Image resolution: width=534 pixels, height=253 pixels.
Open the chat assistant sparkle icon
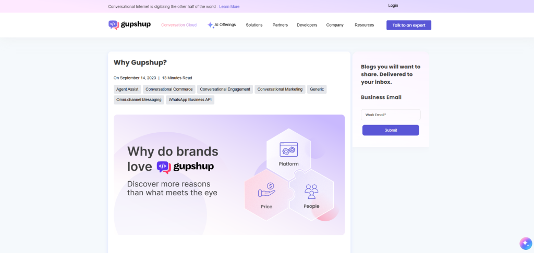[x=525, y=243]
